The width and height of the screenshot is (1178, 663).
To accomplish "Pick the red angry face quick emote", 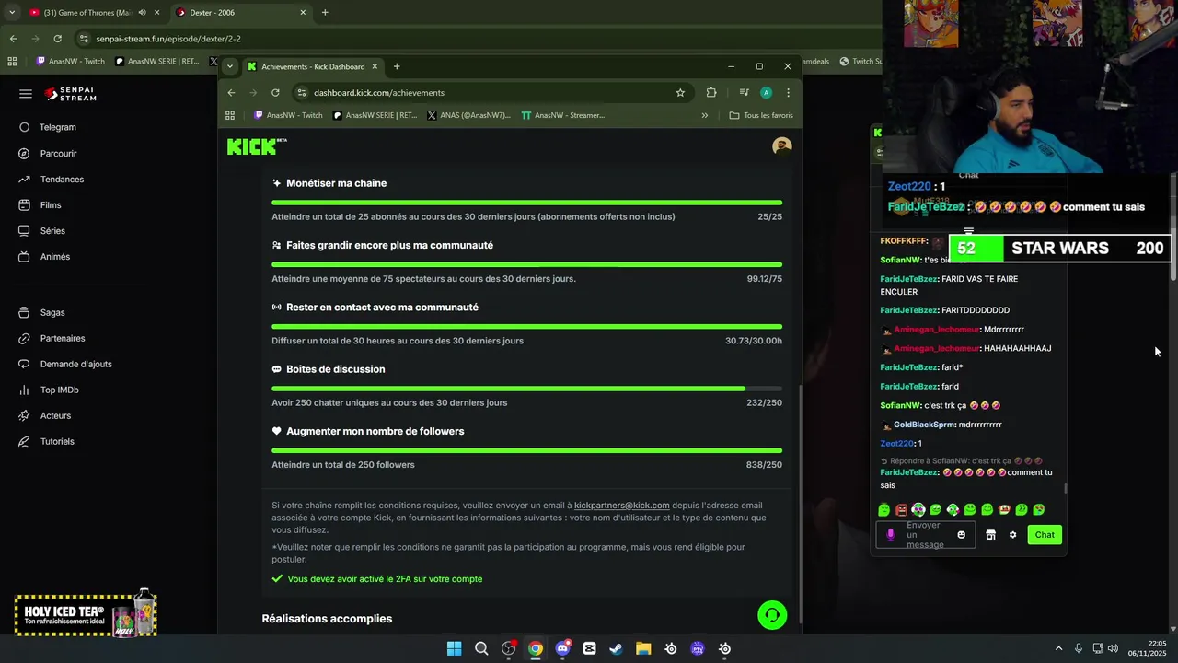I will click(901, 509).
